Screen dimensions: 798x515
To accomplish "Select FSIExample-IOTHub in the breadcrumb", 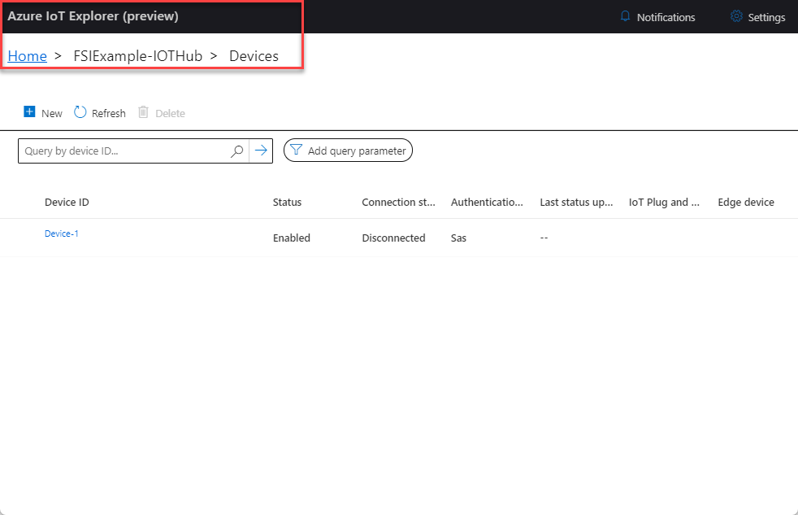I will 137,55.
